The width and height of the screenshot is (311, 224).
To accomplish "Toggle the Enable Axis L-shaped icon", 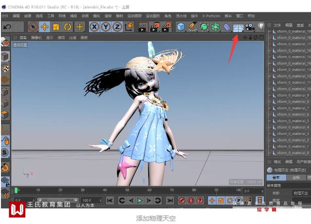I will 5,129.
